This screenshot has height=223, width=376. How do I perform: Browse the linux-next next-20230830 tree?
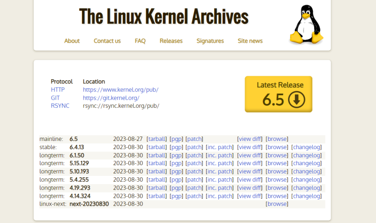point(277,204)
